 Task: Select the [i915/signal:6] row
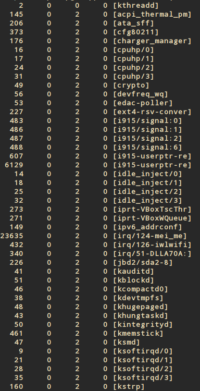pos(100,148)
